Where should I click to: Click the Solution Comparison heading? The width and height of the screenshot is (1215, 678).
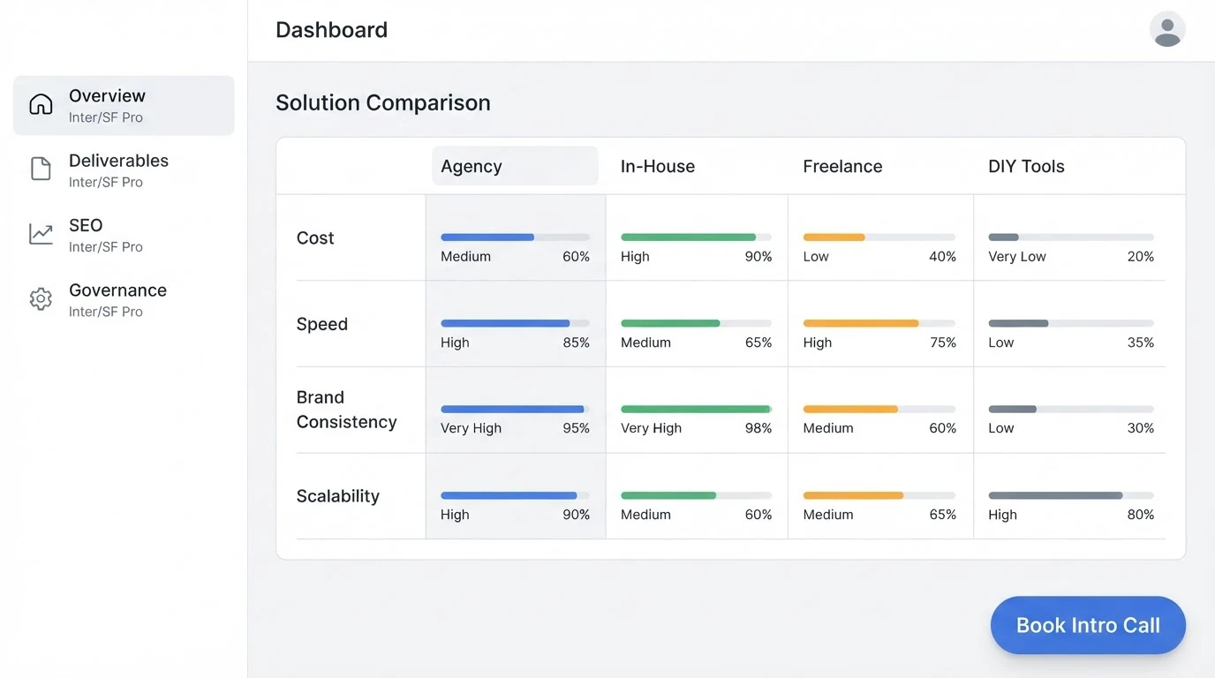pyautogui.click(x=383, y=102)
